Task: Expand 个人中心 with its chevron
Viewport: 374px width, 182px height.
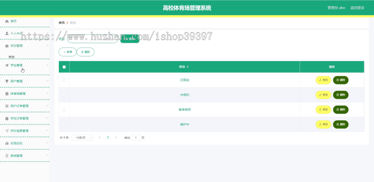Action: point(47,33)
